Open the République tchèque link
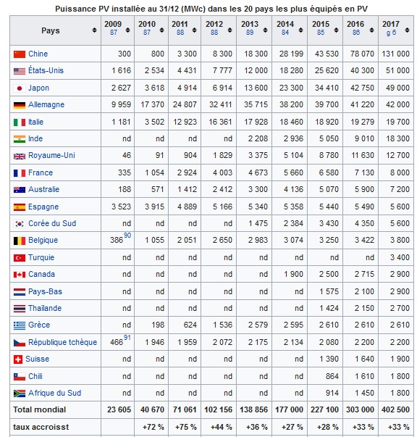 [63, 342]
